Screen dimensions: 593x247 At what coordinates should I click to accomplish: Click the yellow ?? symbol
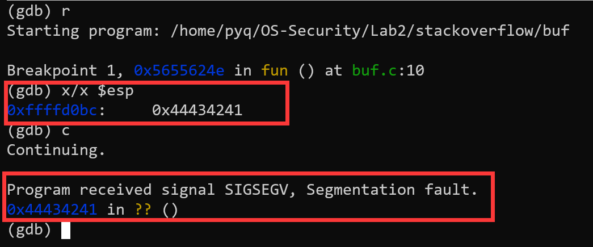143,210
